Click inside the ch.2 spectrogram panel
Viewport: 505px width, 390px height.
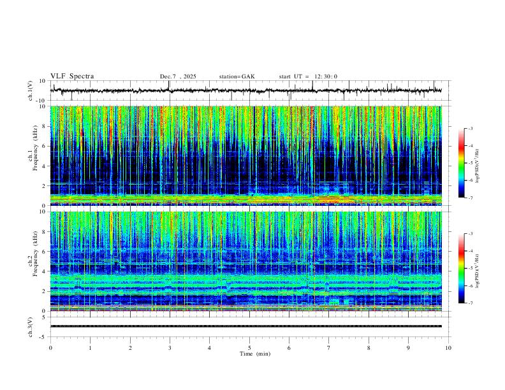click(246, 261)
